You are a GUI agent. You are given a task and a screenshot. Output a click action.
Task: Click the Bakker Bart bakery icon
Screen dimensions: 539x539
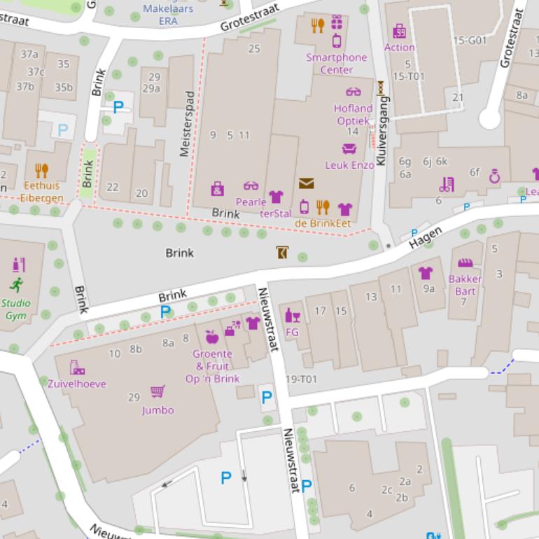465,263
